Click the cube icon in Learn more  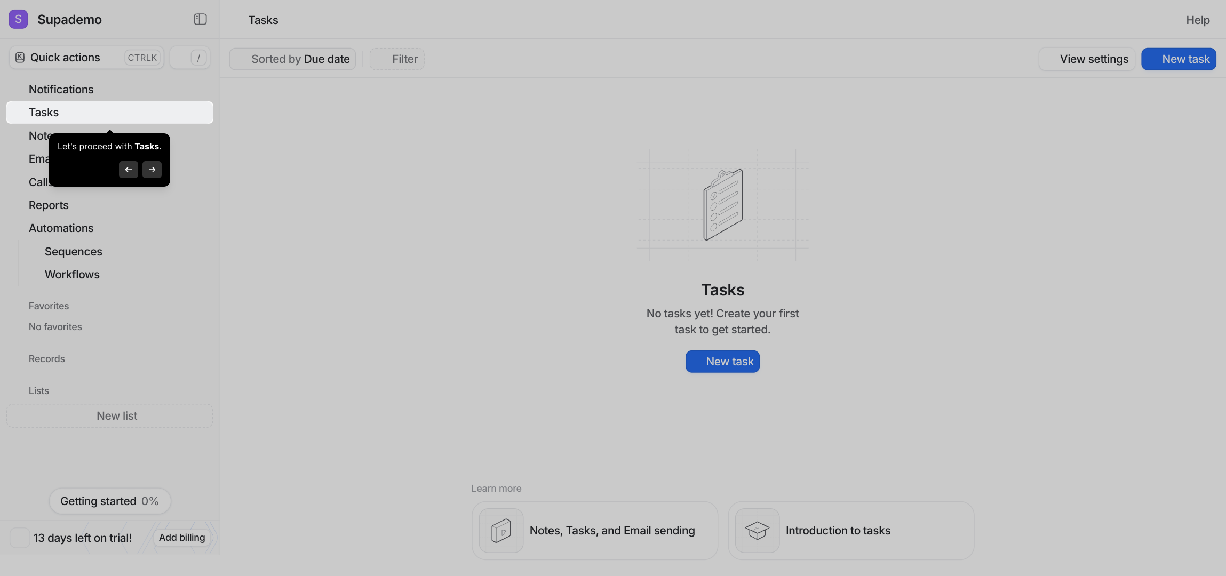[x=501, y=531]
